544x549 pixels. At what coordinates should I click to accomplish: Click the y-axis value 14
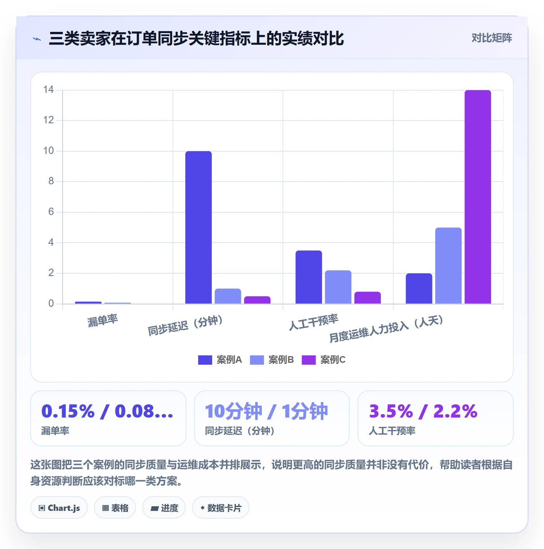(49, 90)
